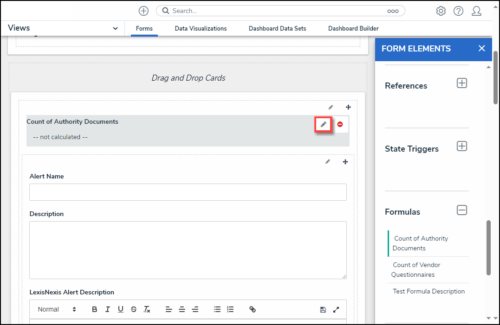500x325 pixels.
Task: Switch to the Data Visualizations tab
Action: 201,28
